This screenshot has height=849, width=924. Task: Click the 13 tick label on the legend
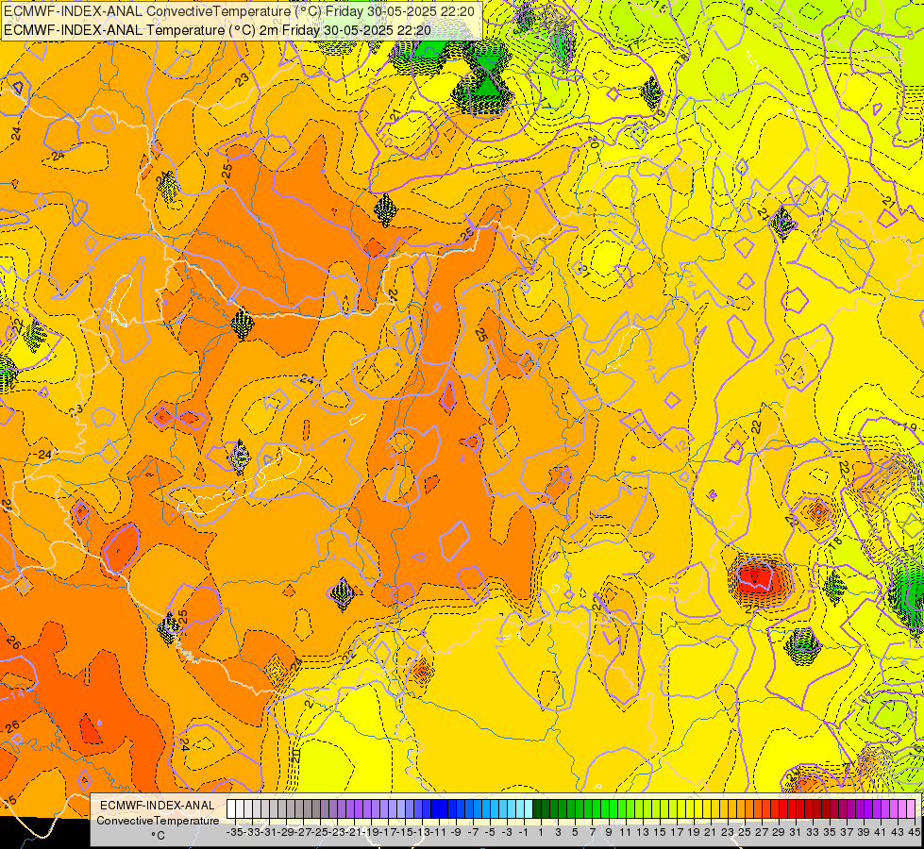[x=643, y=832]
